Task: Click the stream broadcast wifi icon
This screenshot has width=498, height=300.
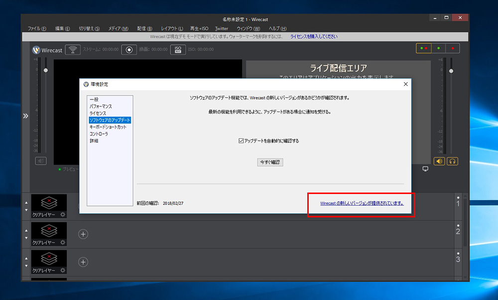Action: [73, 50]
